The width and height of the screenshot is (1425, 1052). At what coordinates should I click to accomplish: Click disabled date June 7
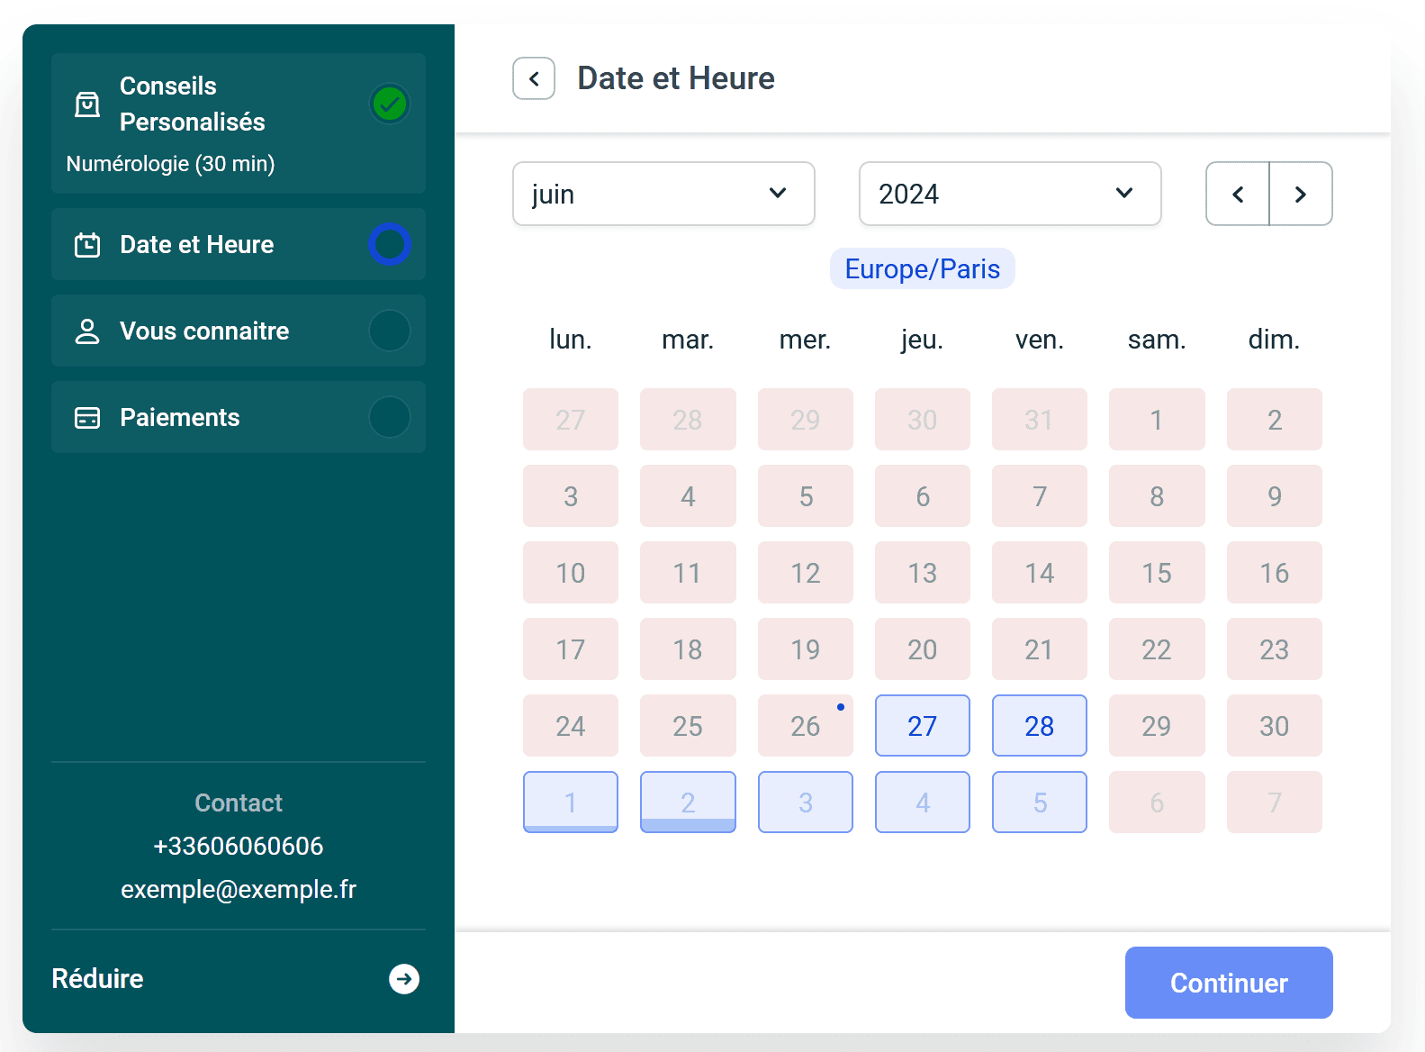[x=1040, y=495]
